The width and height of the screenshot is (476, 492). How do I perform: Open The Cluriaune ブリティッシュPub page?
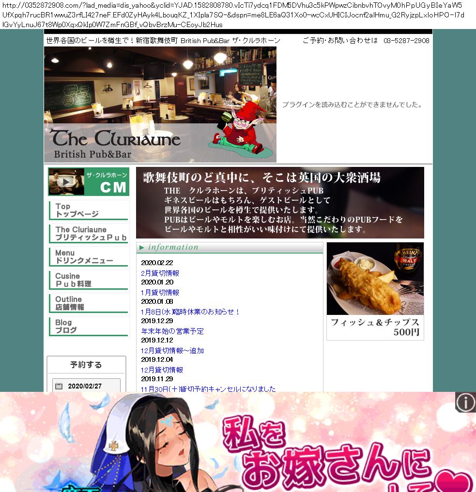tap(89, 234)
